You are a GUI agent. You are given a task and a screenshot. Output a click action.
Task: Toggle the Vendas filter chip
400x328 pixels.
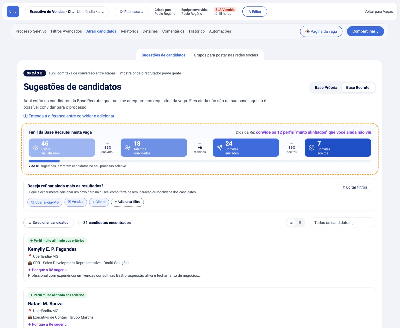click(x=76, y=202)
